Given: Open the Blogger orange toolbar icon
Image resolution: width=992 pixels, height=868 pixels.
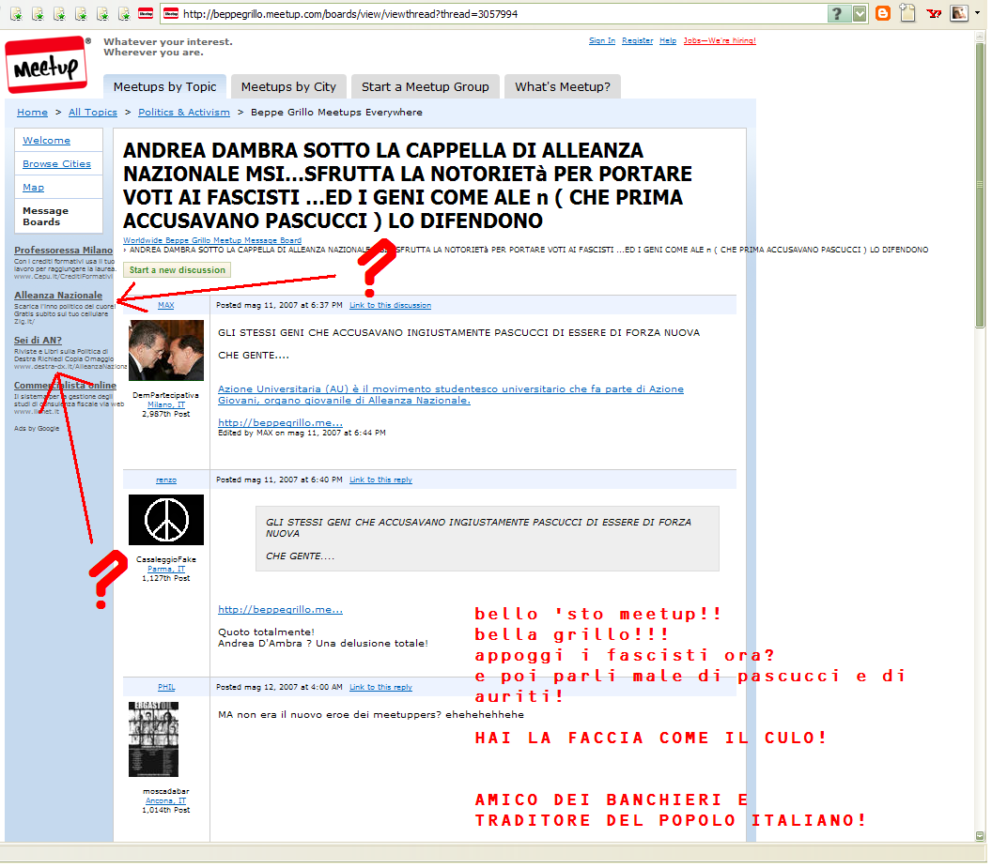Looking at the screenshot, I should (882, 13).
